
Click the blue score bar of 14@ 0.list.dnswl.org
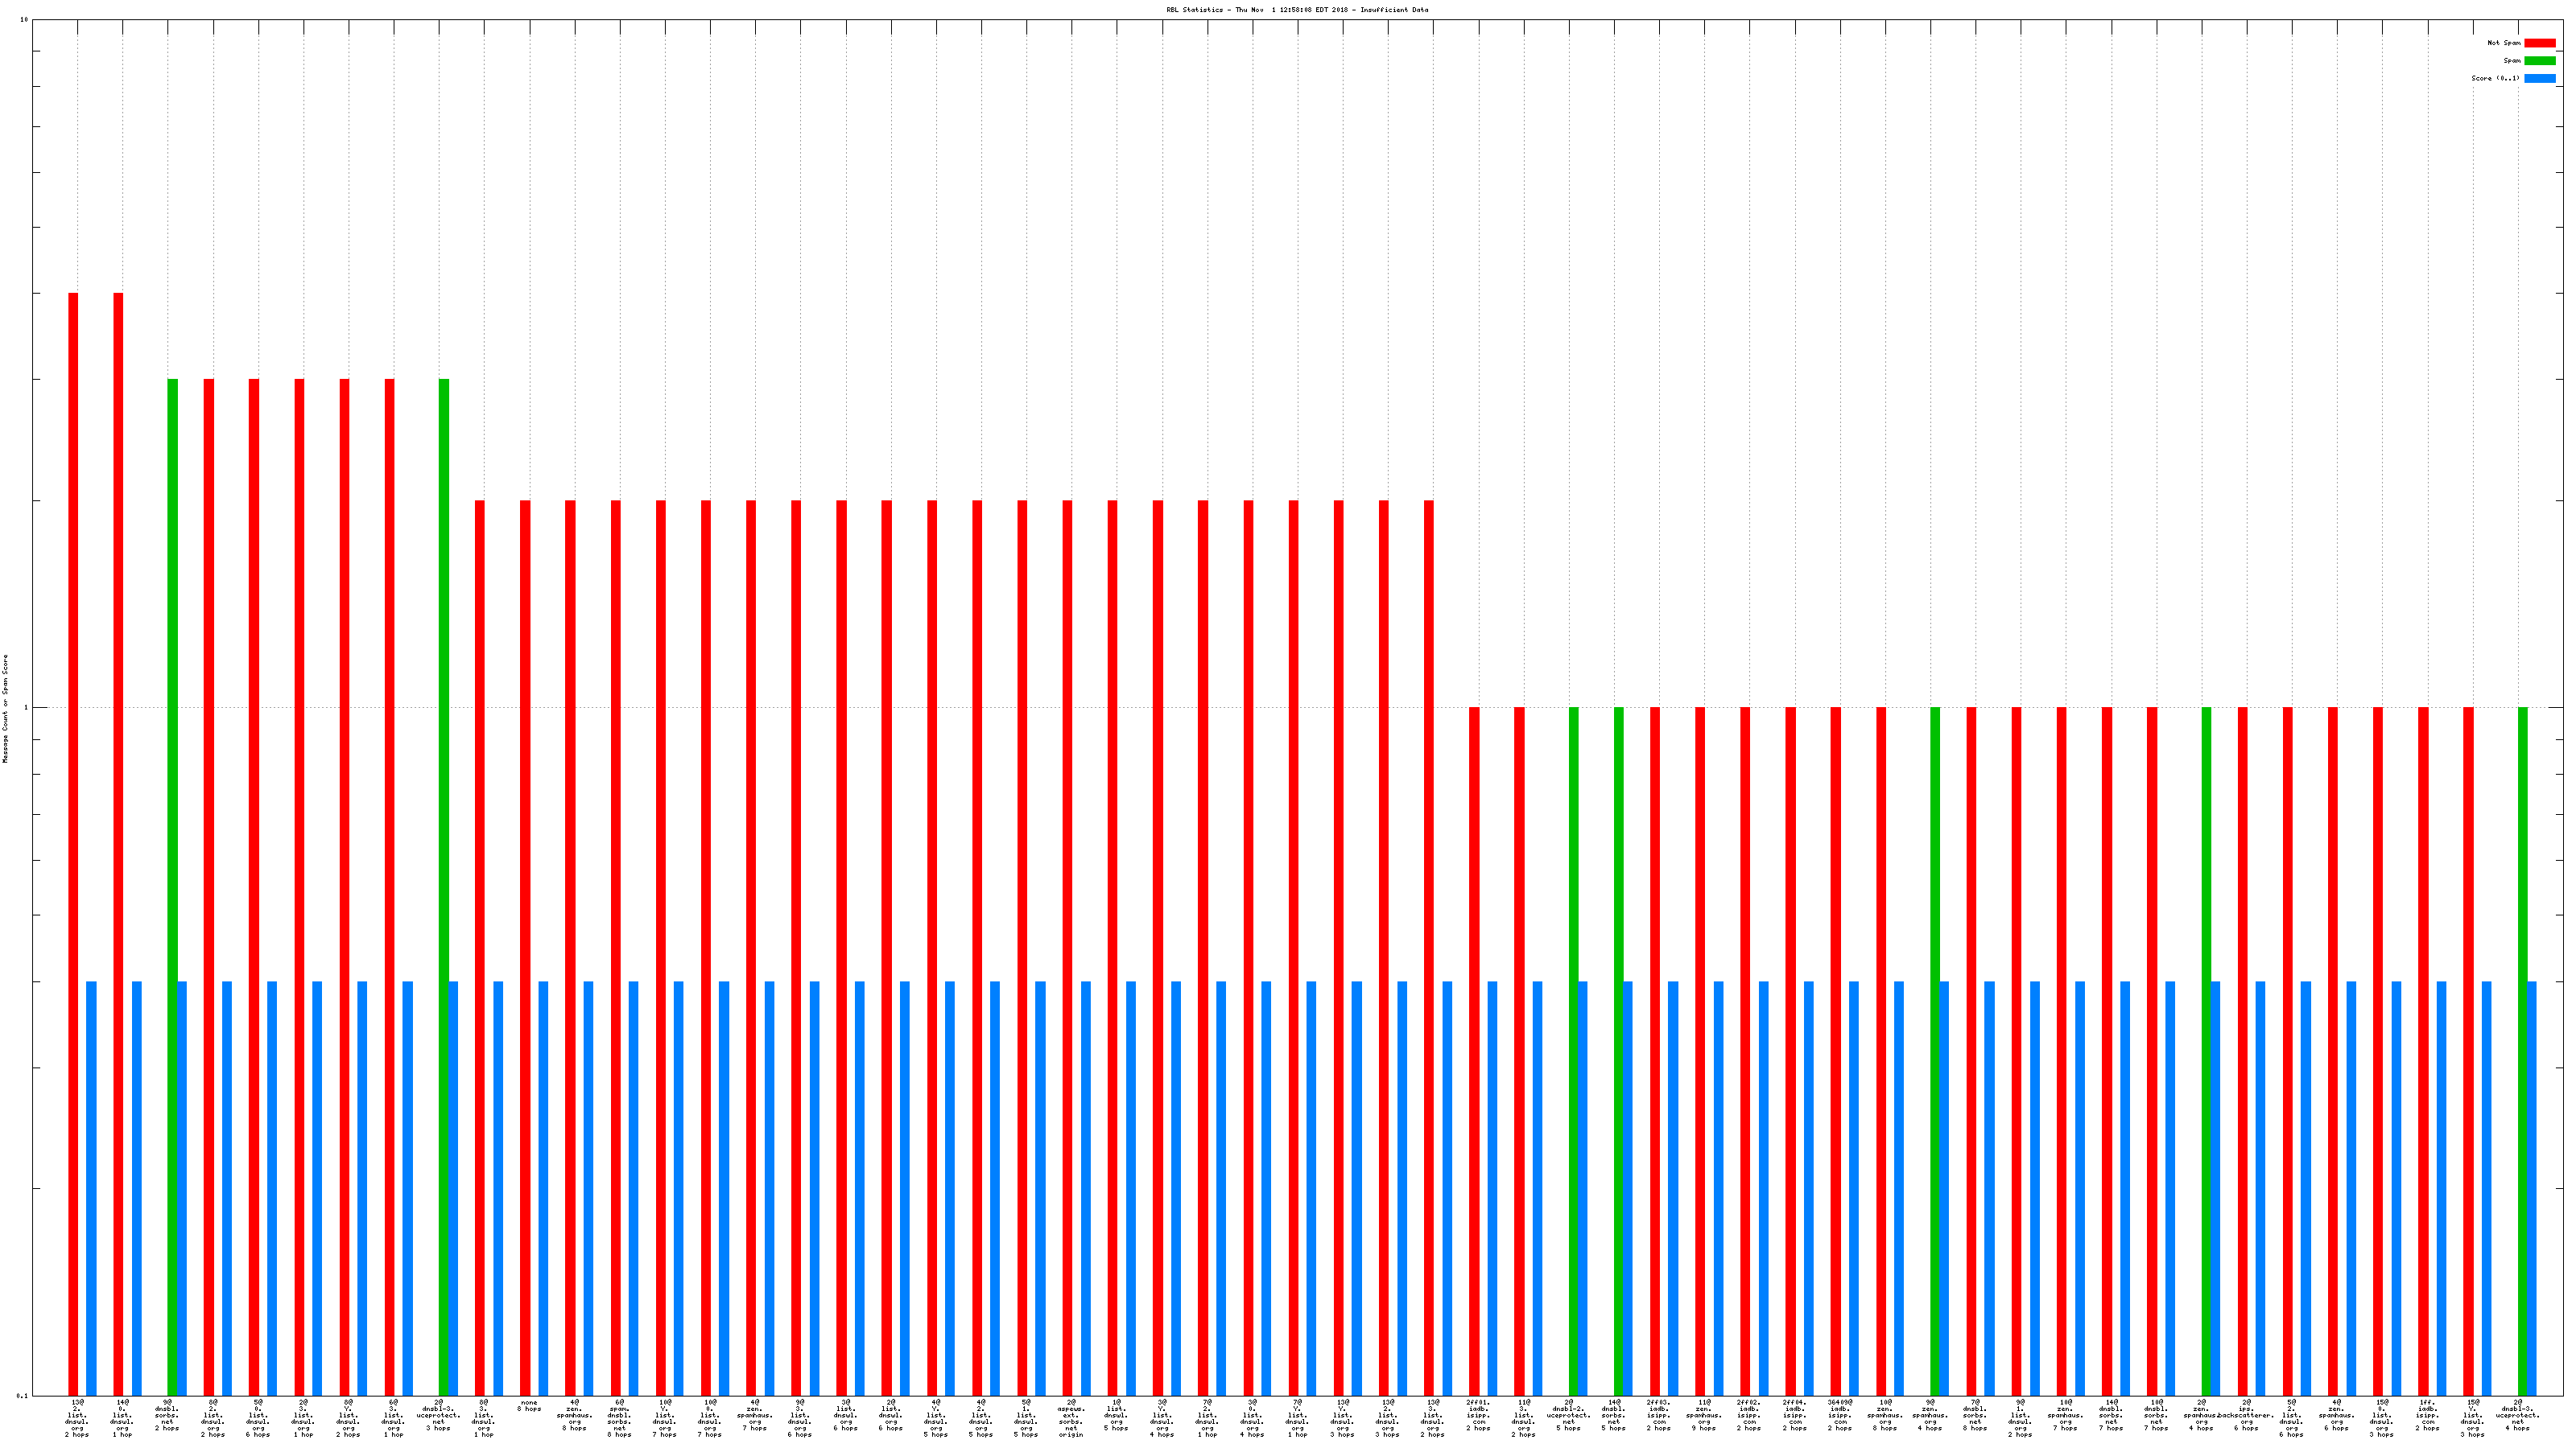coord(137,1188)
